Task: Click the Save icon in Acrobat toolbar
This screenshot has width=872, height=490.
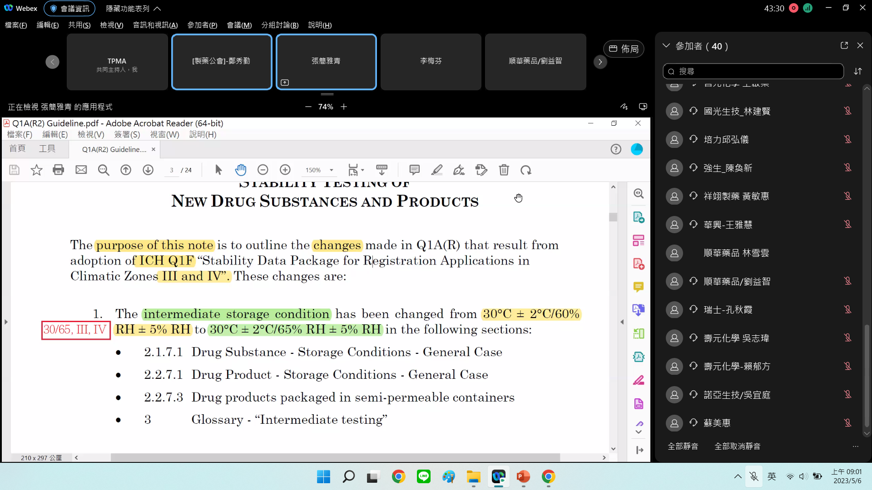Action: click(14, 170)
